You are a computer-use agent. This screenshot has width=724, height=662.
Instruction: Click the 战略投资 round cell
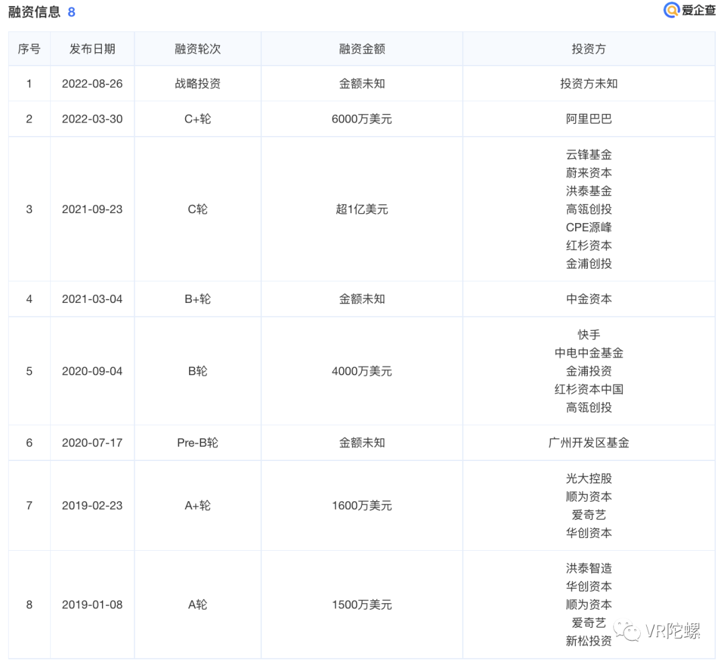pos(198,84)
